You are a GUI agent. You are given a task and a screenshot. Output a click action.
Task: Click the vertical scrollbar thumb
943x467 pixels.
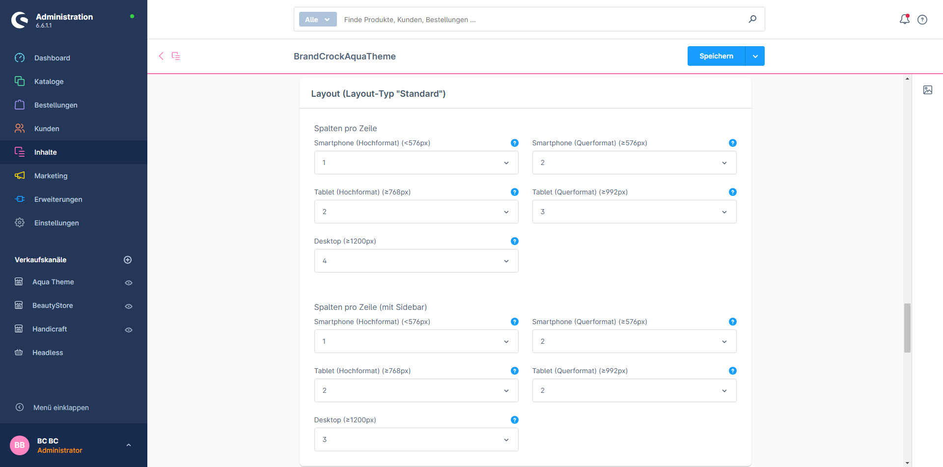(x=907, y=328)
